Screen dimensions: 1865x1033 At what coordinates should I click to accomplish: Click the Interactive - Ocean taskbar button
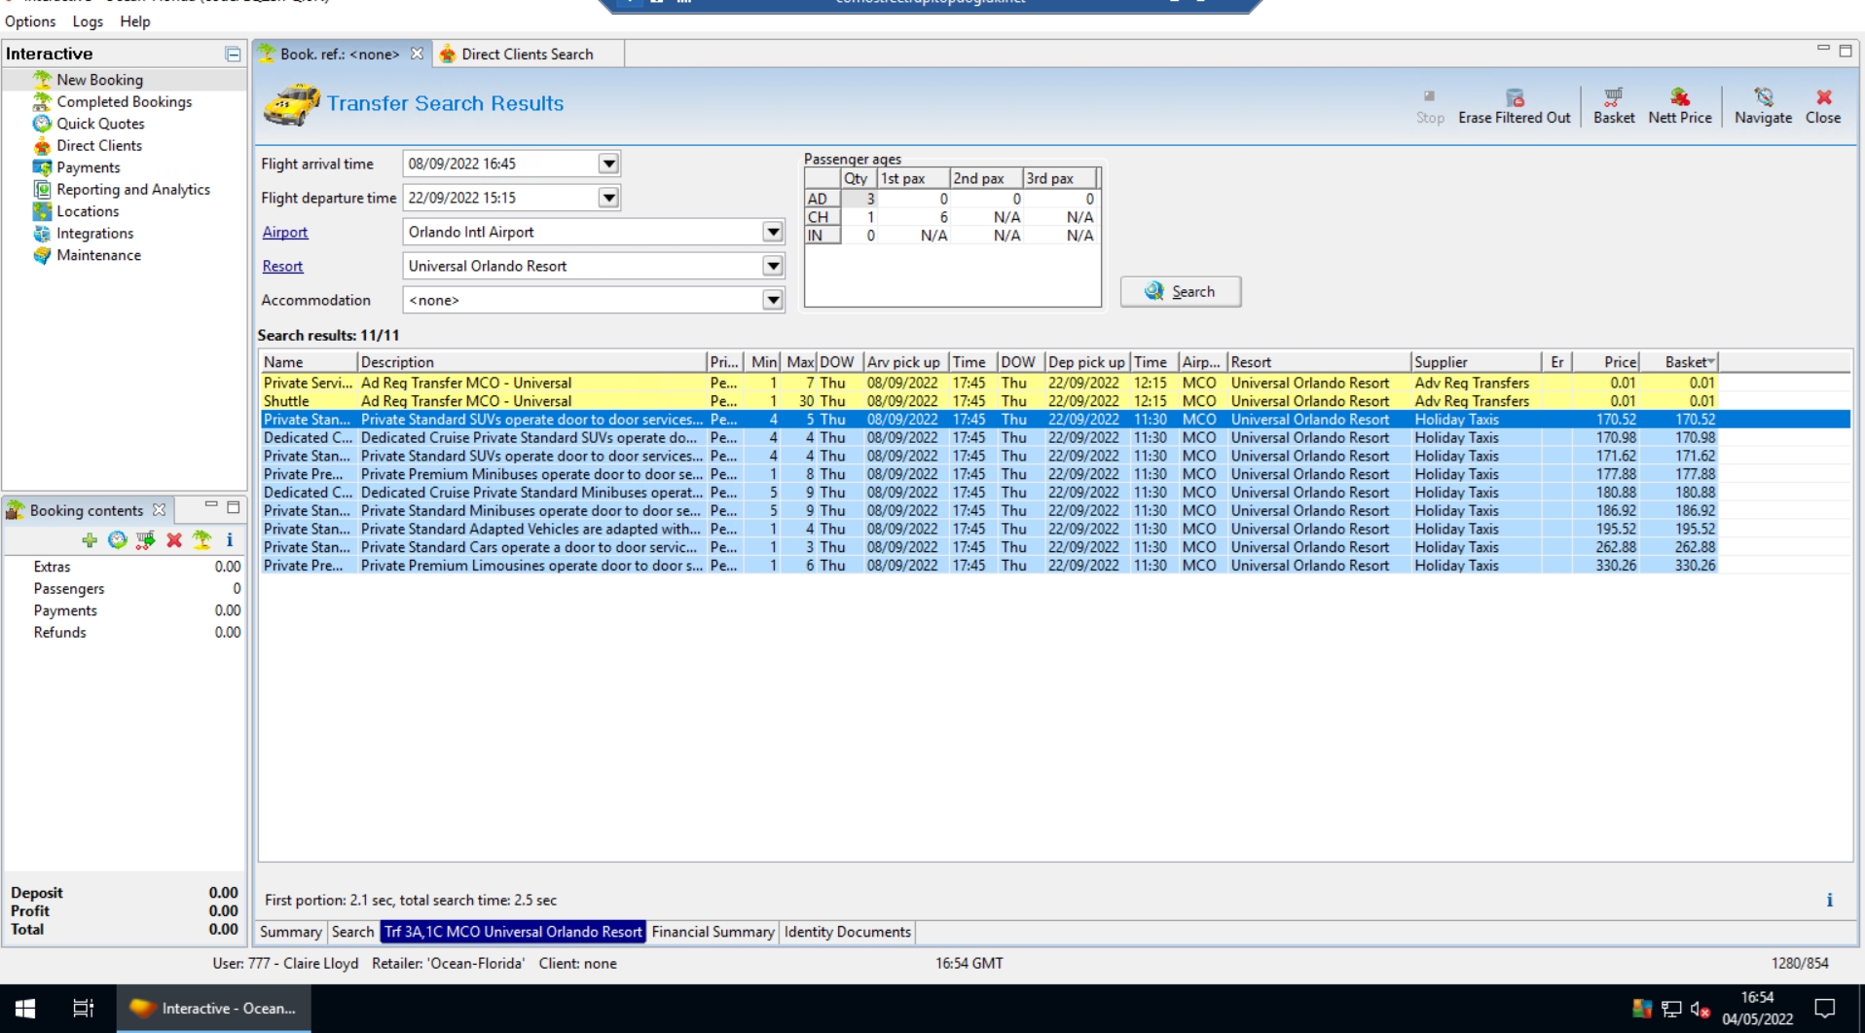(x=214, y=1009)
